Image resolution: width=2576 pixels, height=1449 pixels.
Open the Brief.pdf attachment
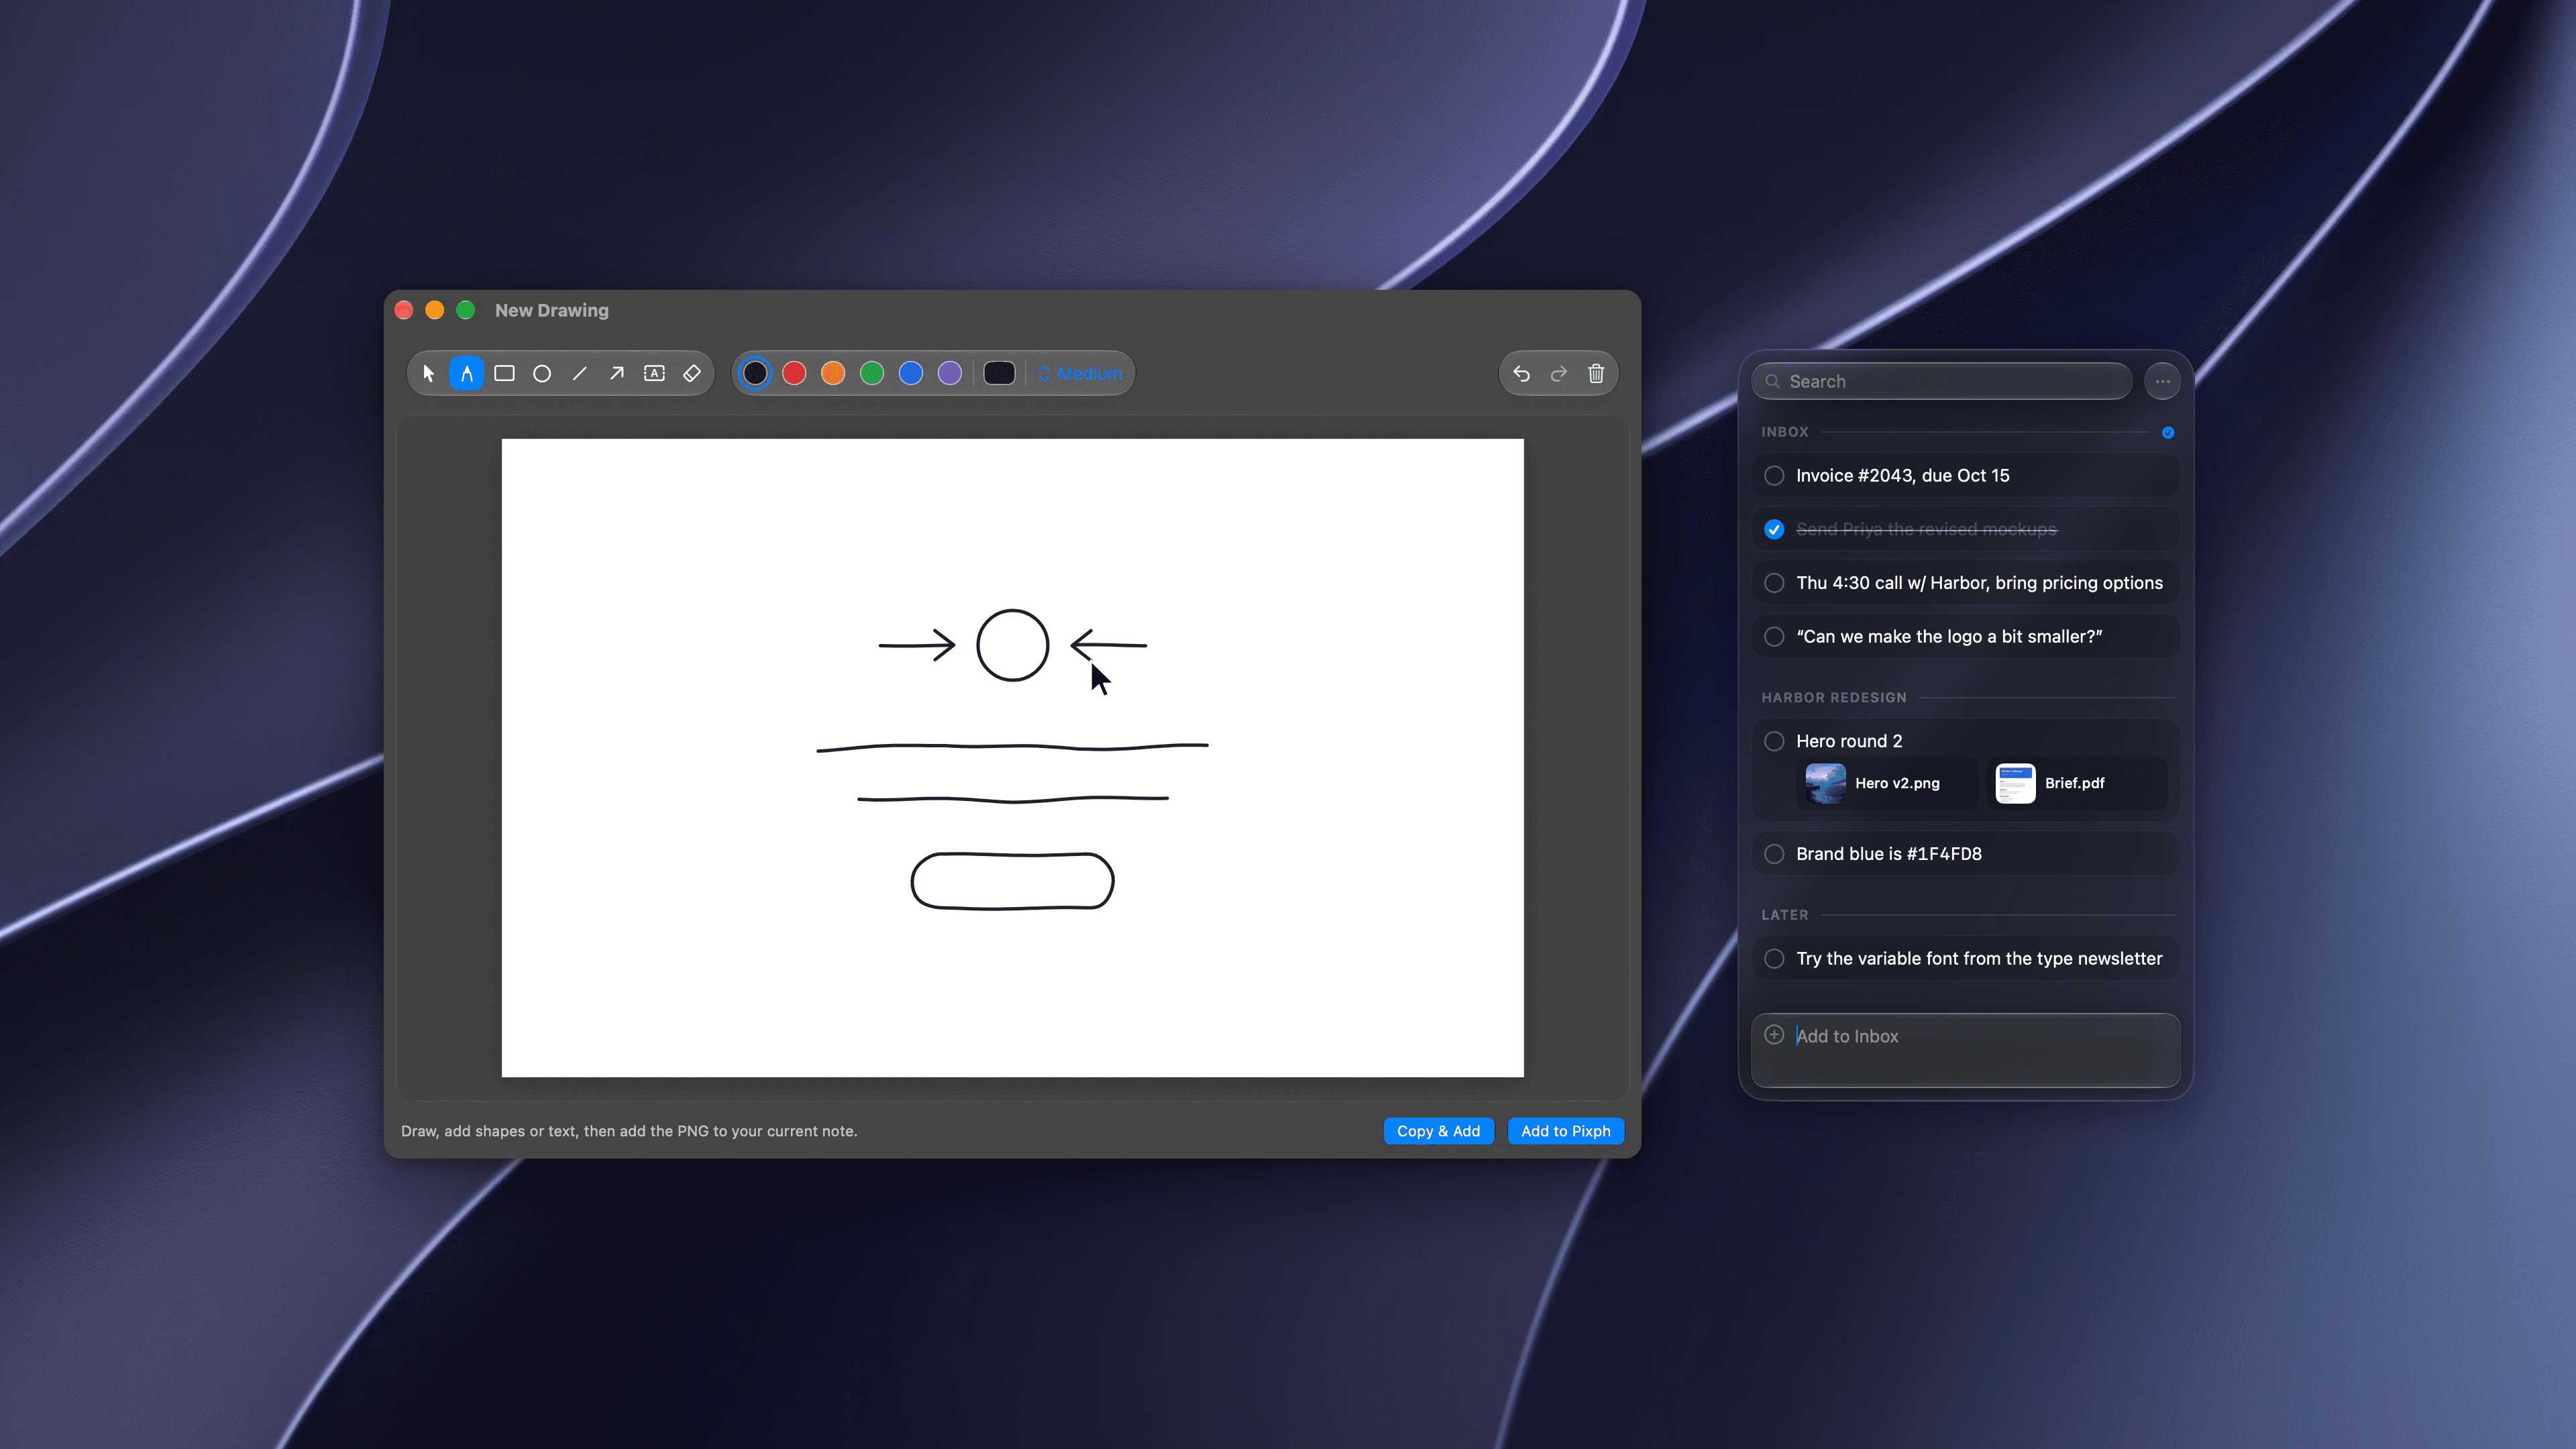(2076, 783)
